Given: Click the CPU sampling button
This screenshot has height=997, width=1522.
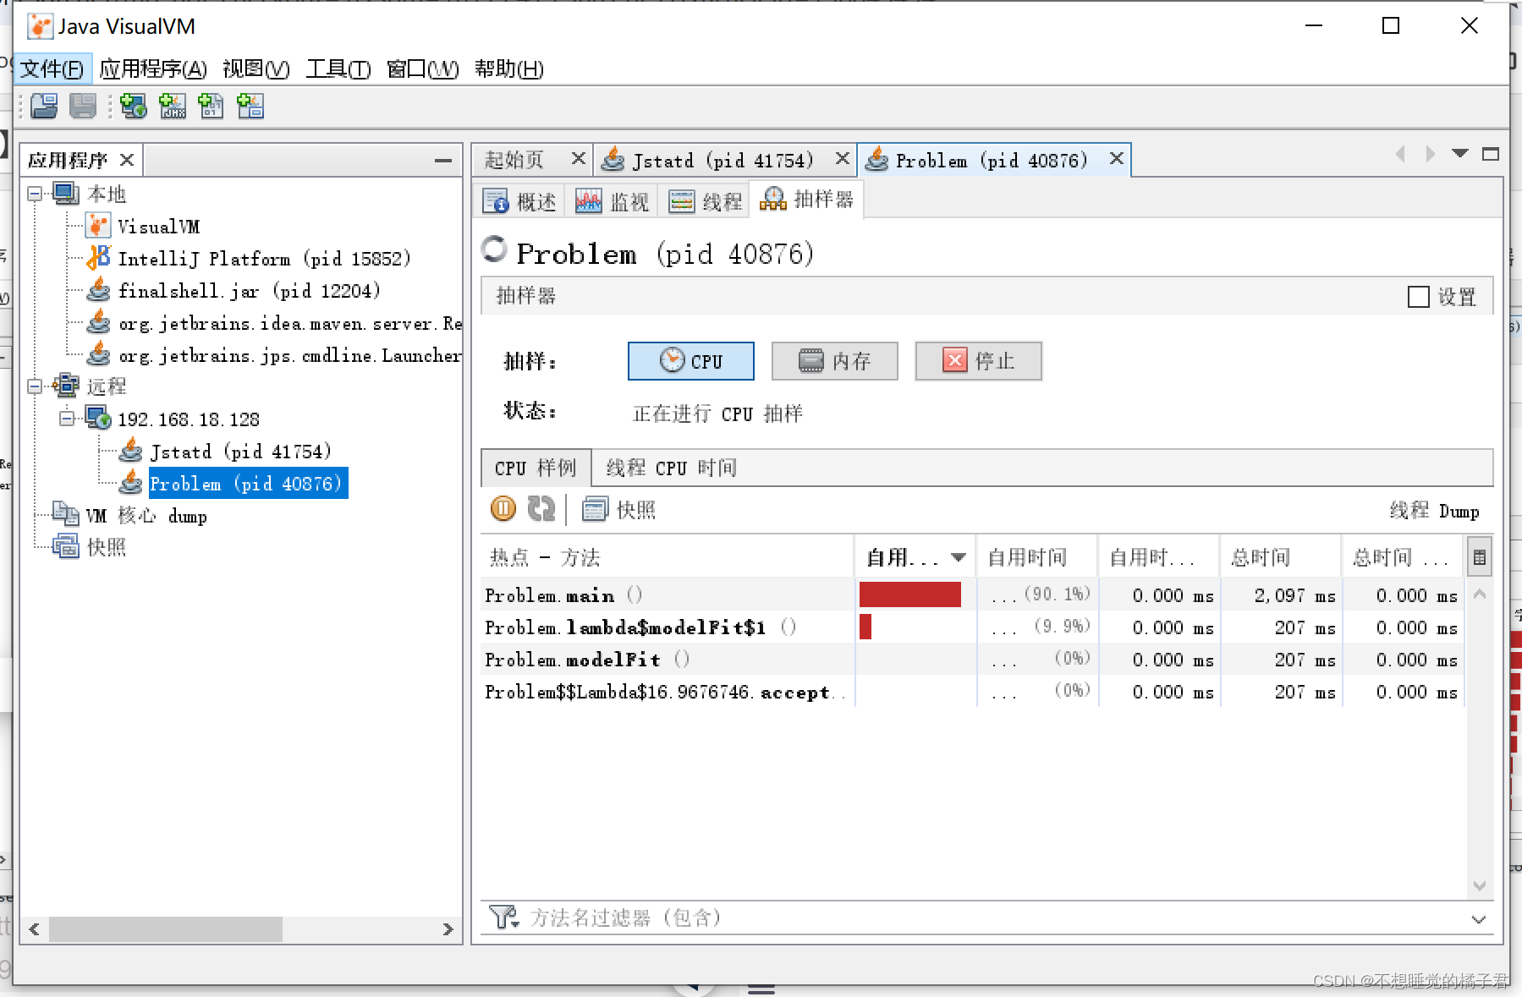Looking at the screenshot, I should (x=690, y=361).
